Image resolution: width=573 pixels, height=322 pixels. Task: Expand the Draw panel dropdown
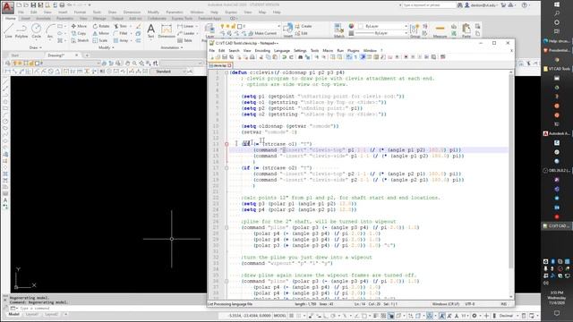coord(36,47)
